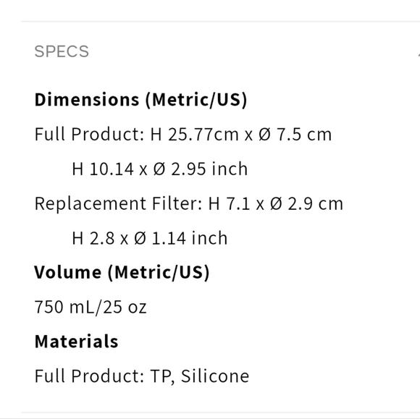Click the H 7.1 filter height value

pos(229,203)
